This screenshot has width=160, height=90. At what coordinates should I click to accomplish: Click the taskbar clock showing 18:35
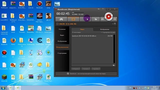(x=154, y=88)
